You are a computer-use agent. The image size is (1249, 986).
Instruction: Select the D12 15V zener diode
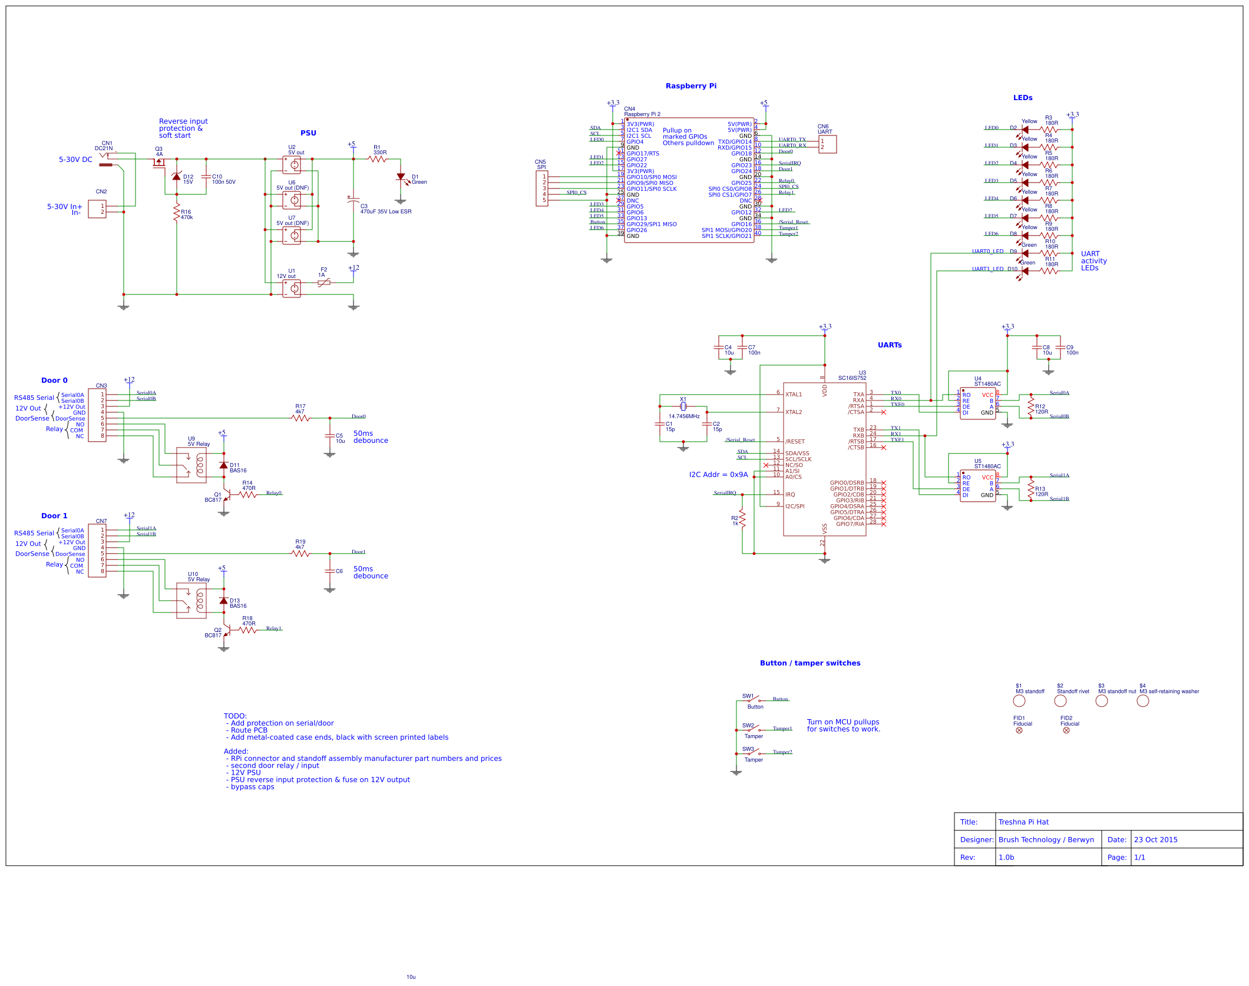click(176, 177)
